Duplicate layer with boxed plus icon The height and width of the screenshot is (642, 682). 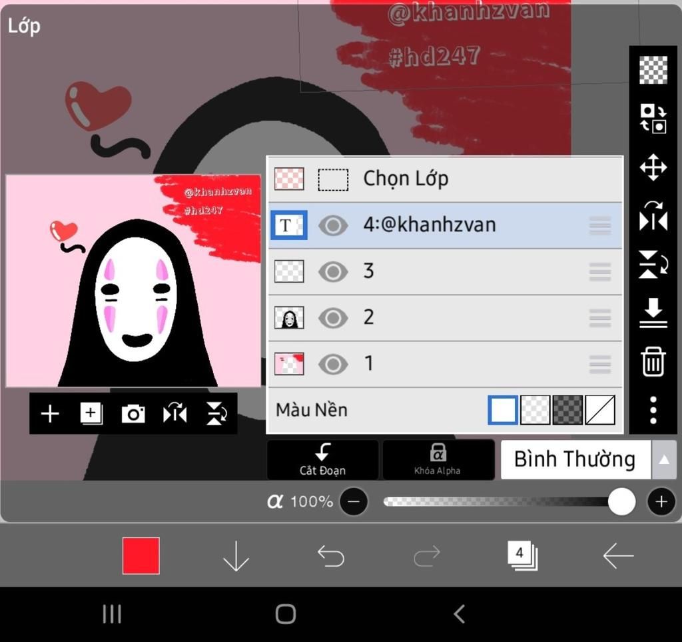click(x=91, y=413)
